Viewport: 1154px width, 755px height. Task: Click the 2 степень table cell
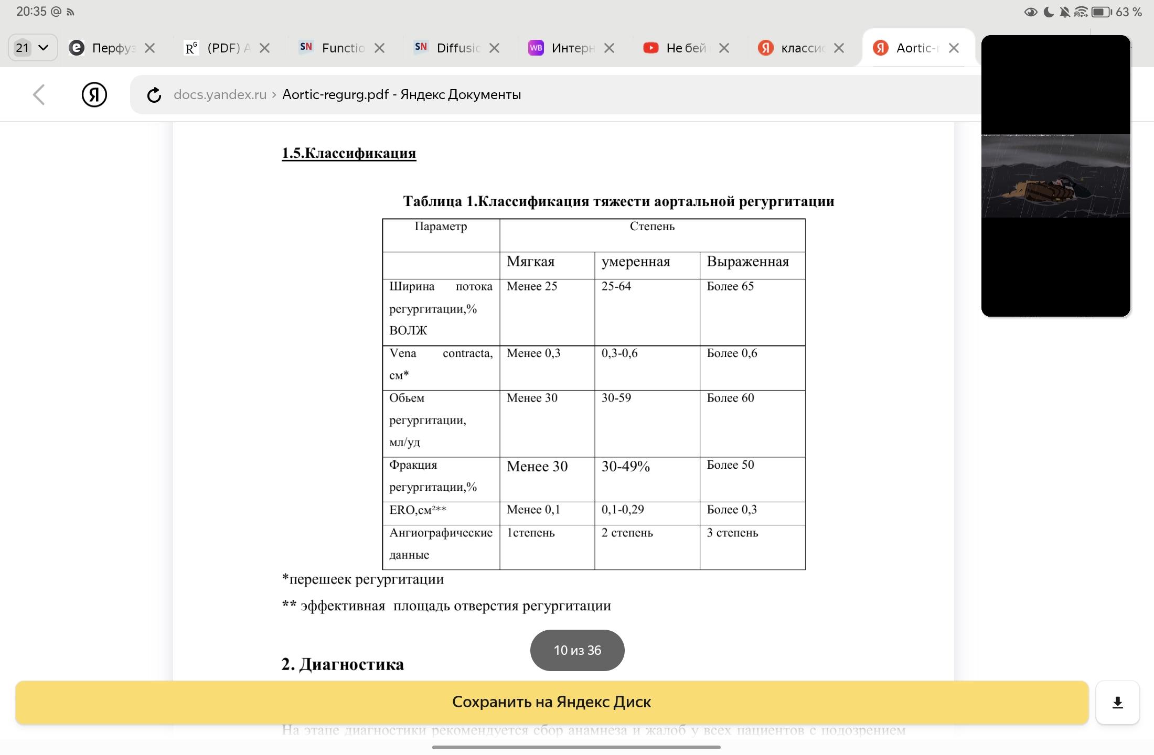(647, 547)
